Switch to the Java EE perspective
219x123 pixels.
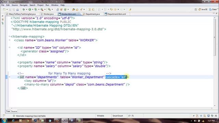[x=203, y=10]
